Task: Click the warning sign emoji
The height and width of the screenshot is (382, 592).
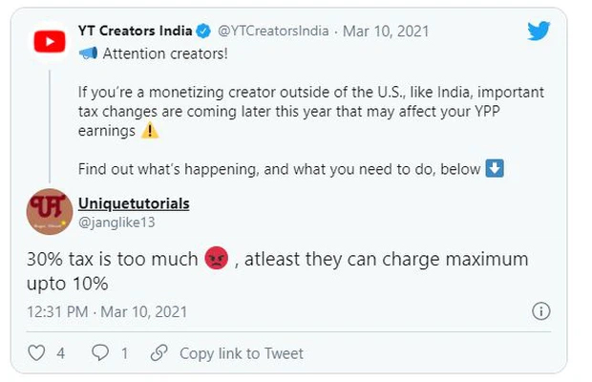Action: click(x=150, y=131)
